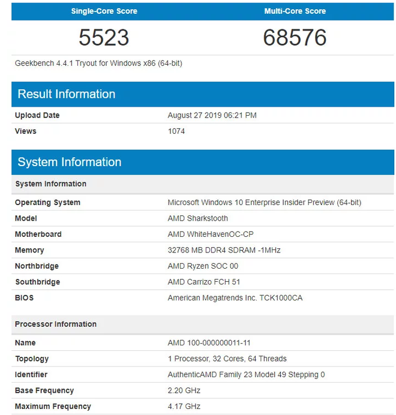Select the AMD WhiteHavenOC-CP motherboard value
Screen dimensions: 396x415
point(211,234)
